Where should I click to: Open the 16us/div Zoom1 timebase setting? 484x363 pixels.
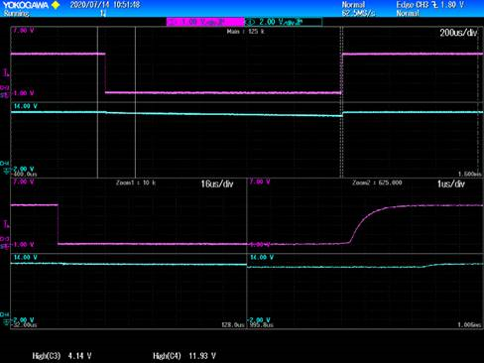click(217, 184)
